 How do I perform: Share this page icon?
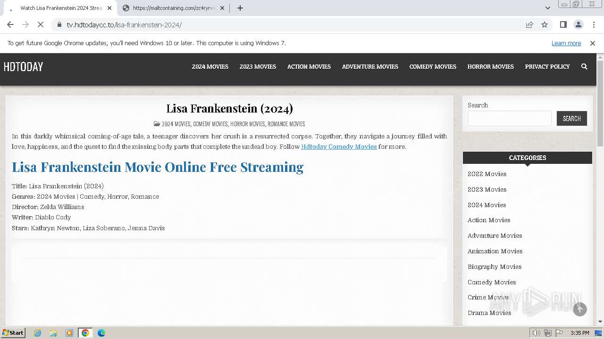(x=529, y=25)
